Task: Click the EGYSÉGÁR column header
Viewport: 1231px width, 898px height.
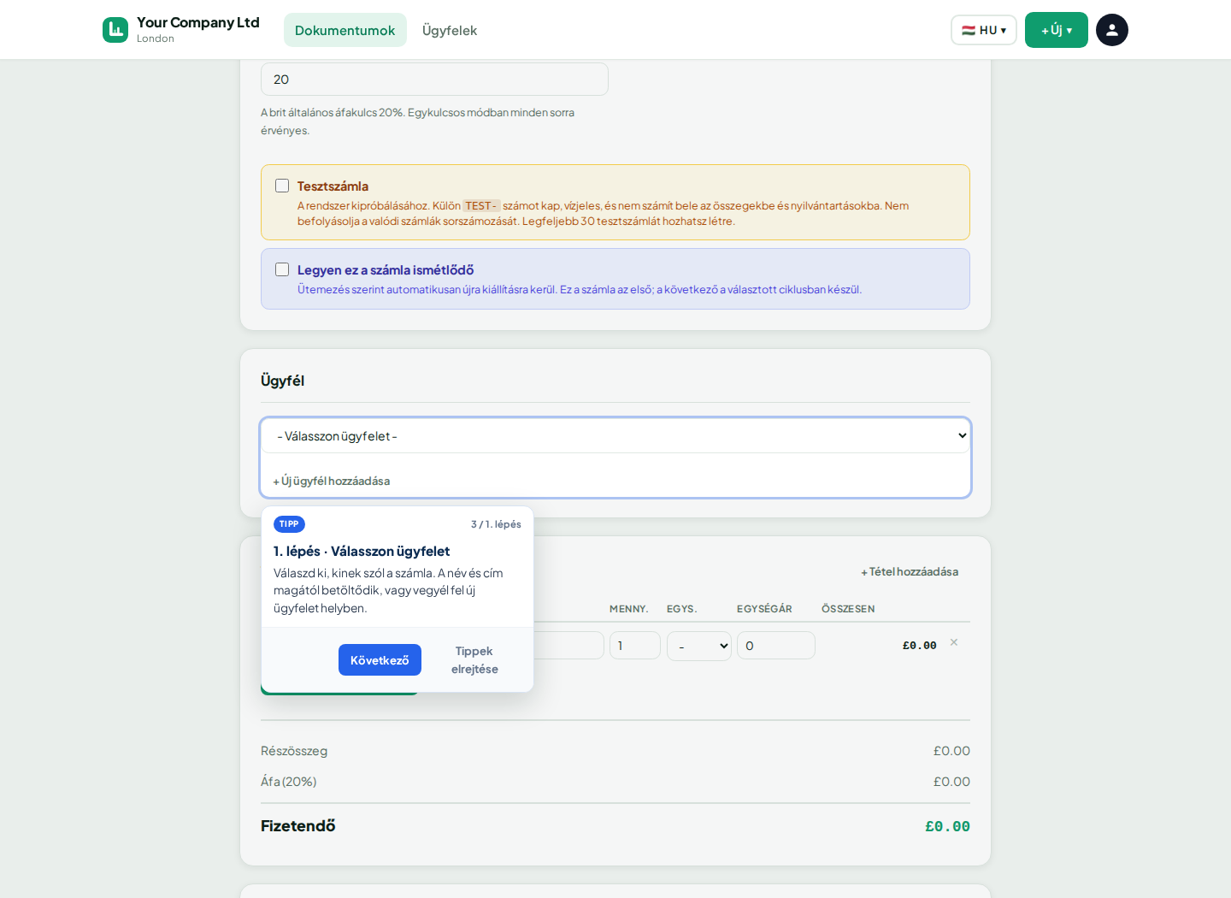Action: click(764, 609)
